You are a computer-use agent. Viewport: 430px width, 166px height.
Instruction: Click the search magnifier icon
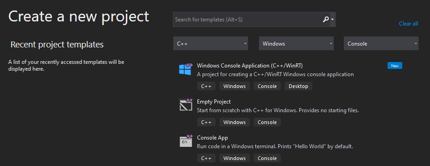tap(326, 20)
